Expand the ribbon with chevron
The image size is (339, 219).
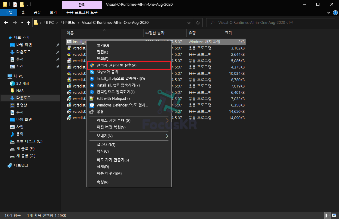pyautogui.click(x=329, y=13)
